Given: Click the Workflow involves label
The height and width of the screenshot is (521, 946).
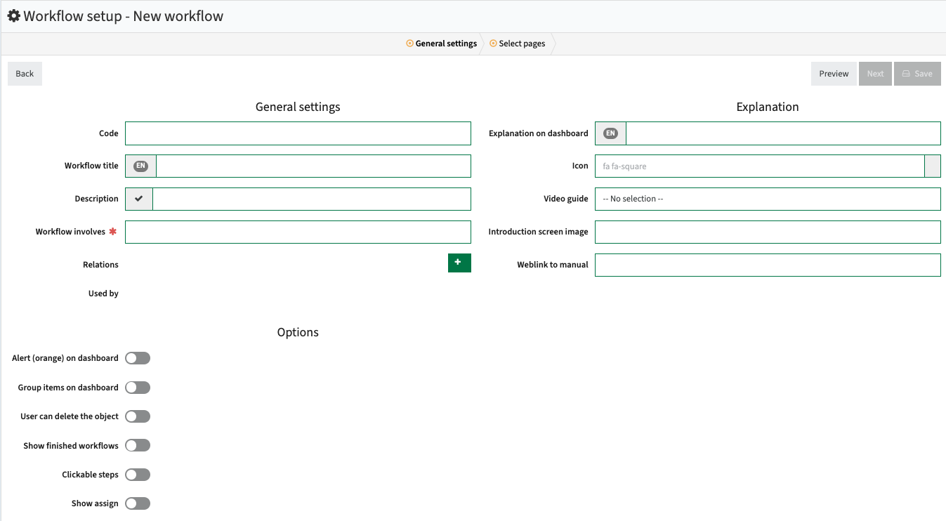Looking at the screenshot, I should pyautogui.click(x=70, y=232).
